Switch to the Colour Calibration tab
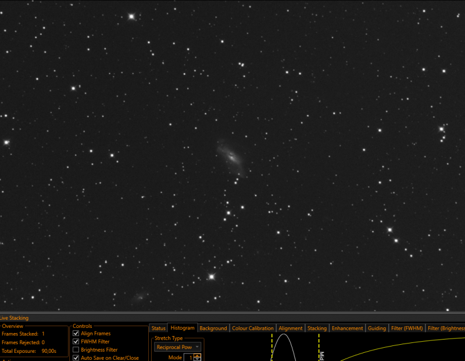465x361 pixels. click(x=253, y=328)
